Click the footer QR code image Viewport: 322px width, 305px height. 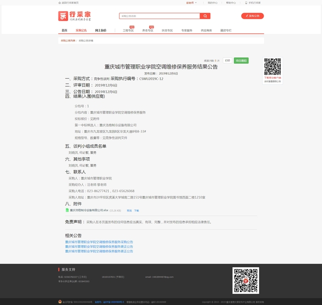pos(245,280)
